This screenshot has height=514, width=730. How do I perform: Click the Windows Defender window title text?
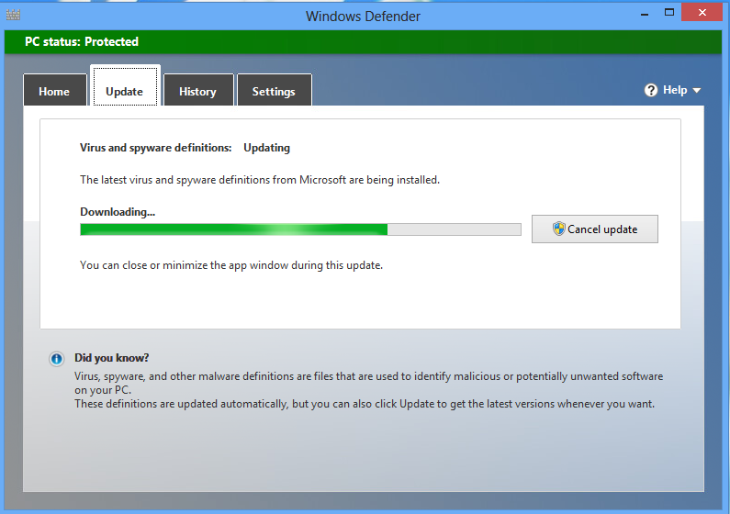click(x=363, y=17)
